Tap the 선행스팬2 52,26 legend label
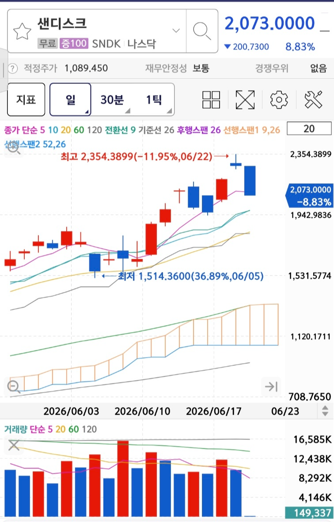The height and width of the screenshot is (522, 334). (x=35, y=144)
